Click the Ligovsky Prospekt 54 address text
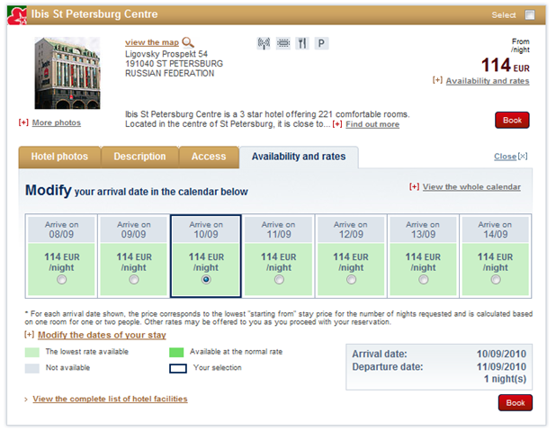Image resolution: width=556 pixels, height=432 pixels. (166, 54)
